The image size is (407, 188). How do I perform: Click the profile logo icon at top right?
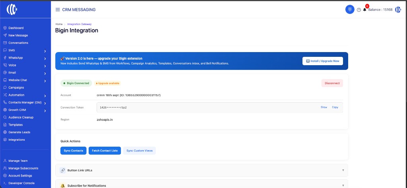tap(398, 10)
